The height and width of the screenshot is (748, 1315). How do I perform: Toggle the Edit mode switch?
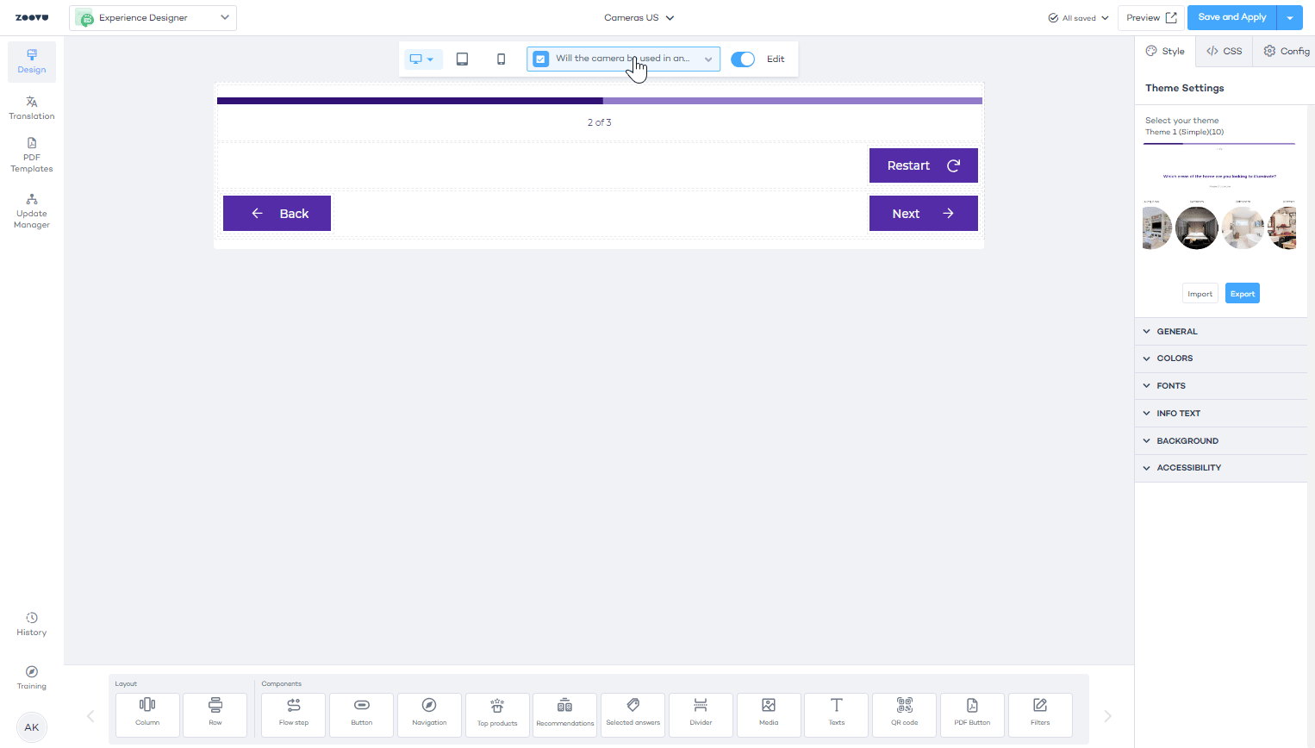[742, 59]
